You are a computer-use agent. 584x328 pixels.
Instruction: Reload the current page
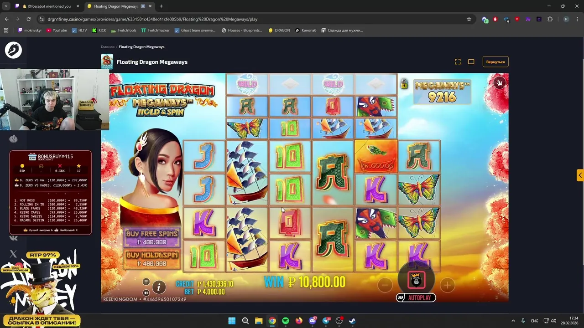click(28, 19)
